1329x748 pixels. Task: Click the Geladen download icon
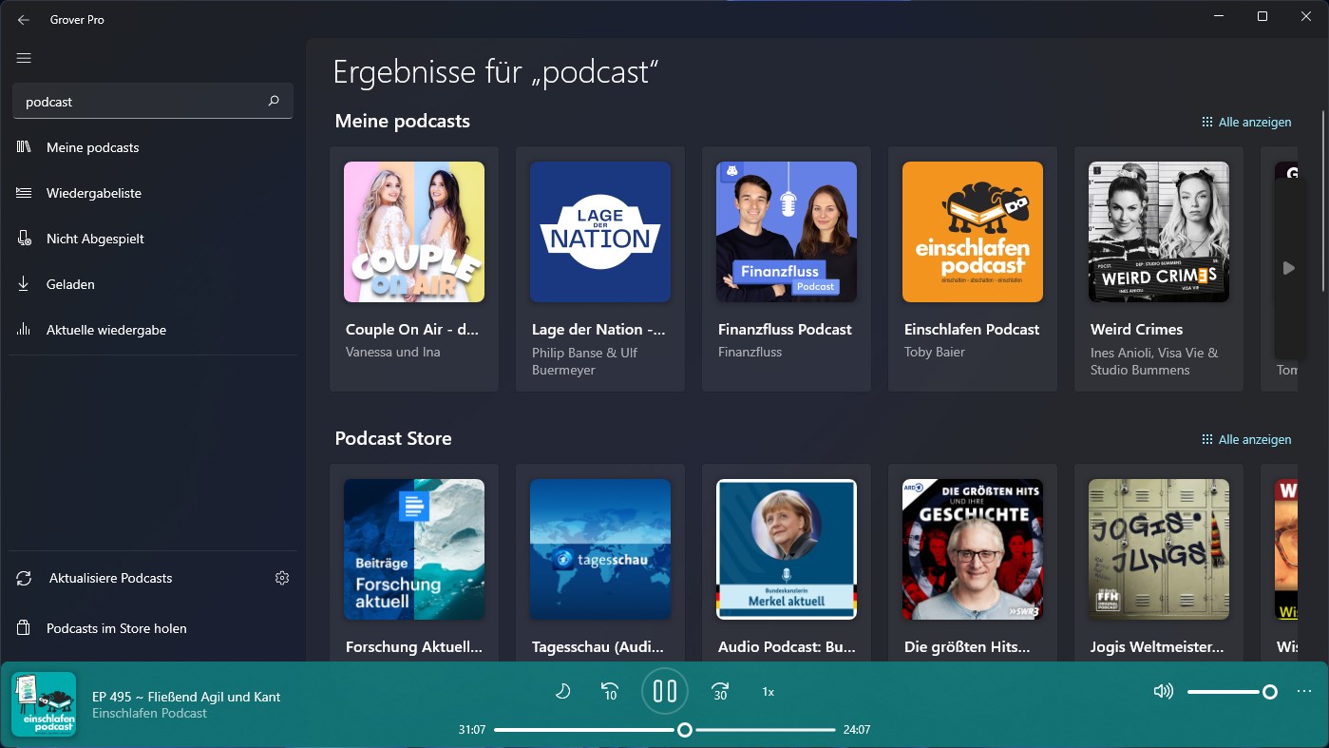click(x=25, y=284)
